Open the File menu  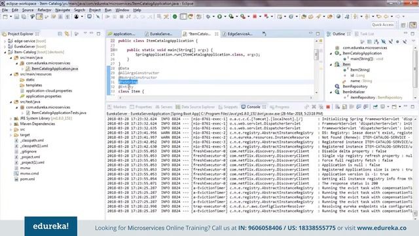click(x=5, y=10)
